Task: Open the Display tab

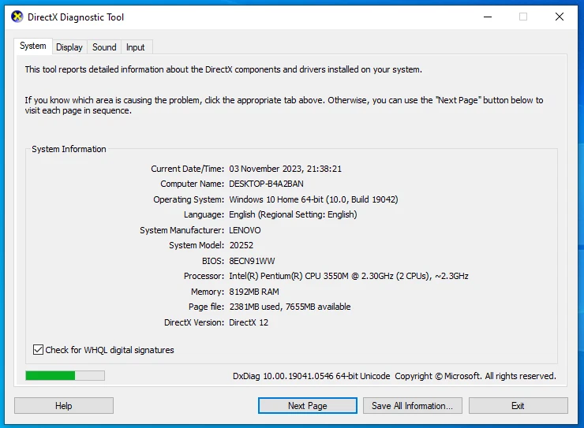Action: point(69,47)
